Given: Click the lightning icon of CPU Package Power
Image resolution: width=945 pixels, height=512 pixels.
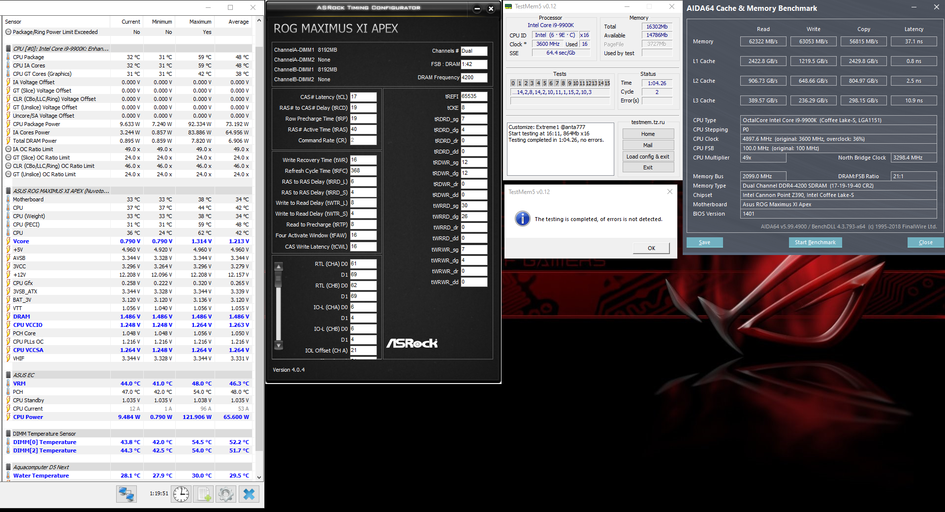Looking at the screenshot, I should [8, 124].
